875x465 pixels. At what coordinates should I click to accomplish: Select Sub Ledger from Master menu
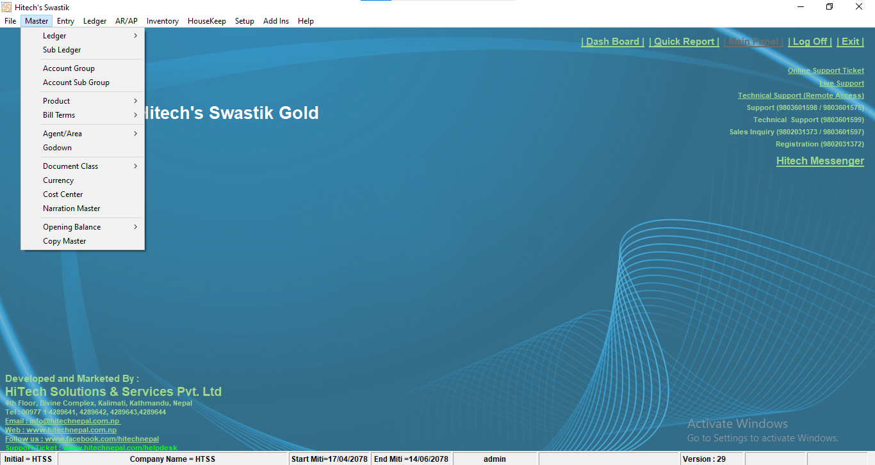pos(62,50)
